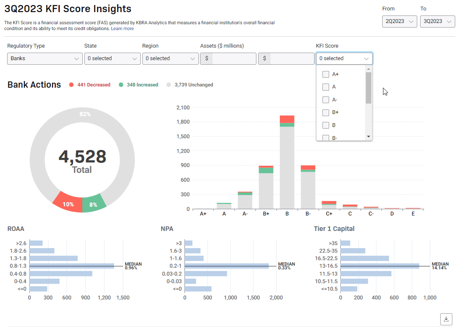This screenshot has width=459, height=327.
Task: Open the From period dropdown showing 2Q2023
Action: 399,21
